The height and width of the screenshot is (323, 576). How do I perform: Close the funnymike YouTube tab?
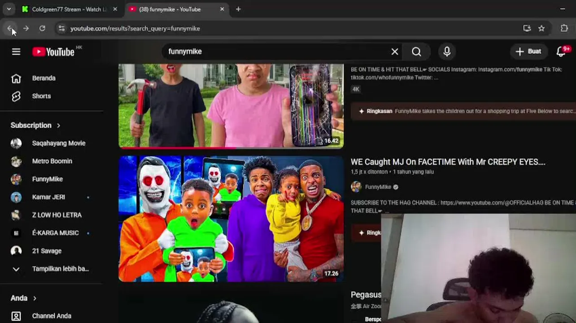tap(222, 9)
